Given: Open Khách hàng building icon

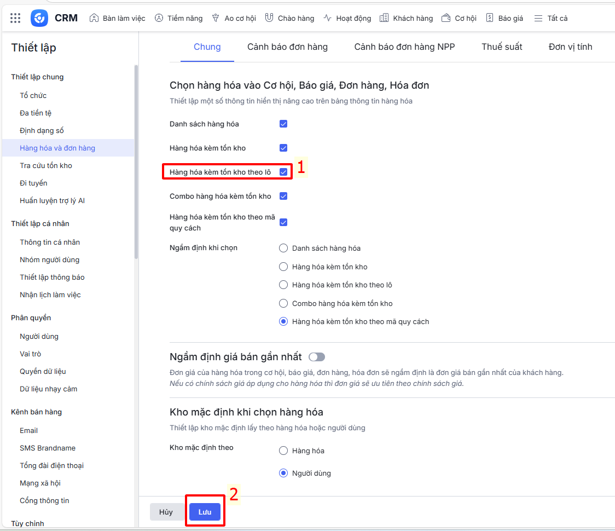Looking at the screenshot, I should [x=384, y=18].
